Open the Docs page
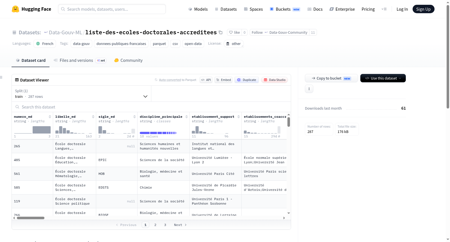Viewport: 450px width, 242px height. click(x=315, y=9)
